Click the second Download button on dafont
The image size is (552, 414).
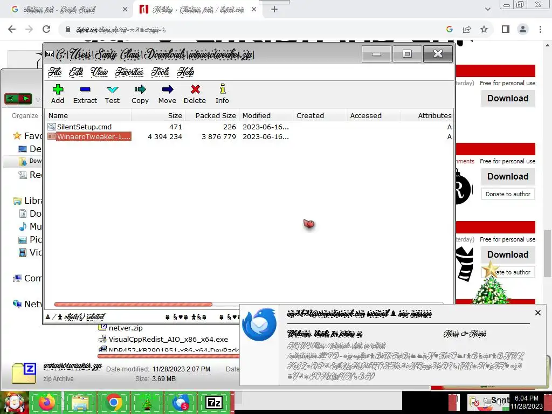pos(508,177)
